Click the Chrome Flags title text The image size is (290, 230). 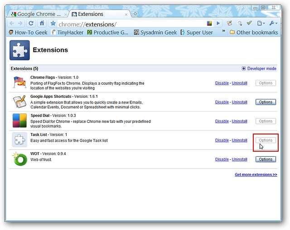pos(43,77)
